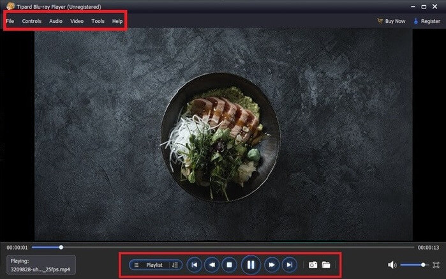Skip to the previous track
The width and height of the screenshot is (446, 279).
pyautogui.click(x=194, y=265)
